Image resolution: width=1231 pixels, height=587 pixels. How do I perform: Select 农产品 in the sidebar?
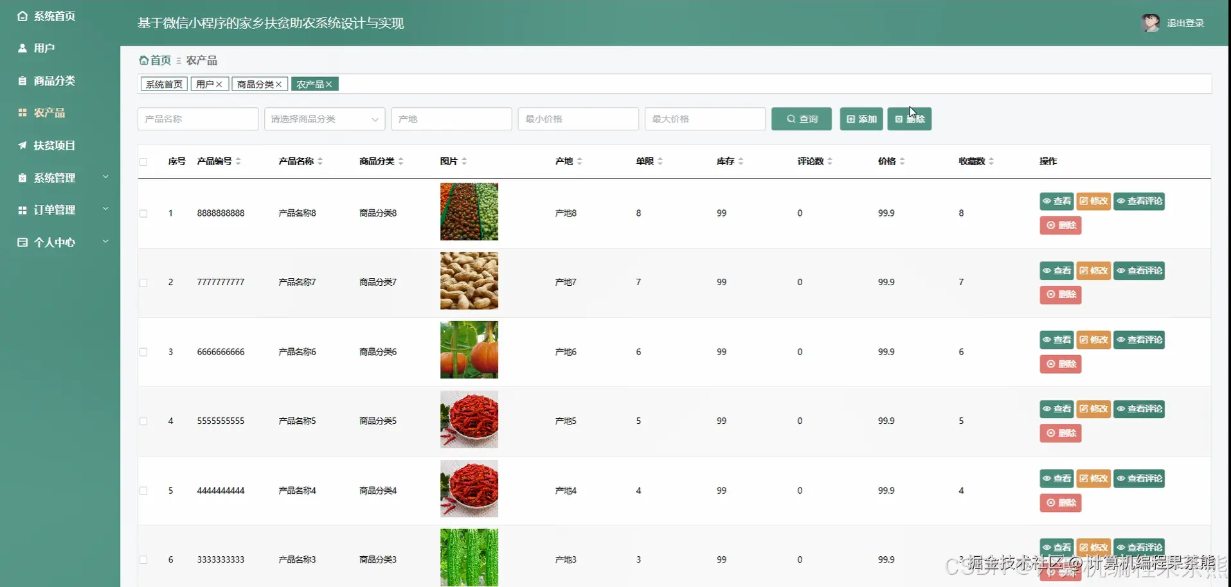41,113
